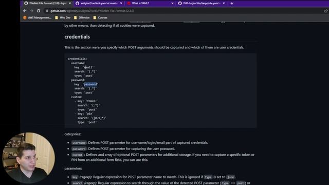Screen dimensions: 329x185
Task: Click the lock icon in address bar
Action: coord(47,11)
